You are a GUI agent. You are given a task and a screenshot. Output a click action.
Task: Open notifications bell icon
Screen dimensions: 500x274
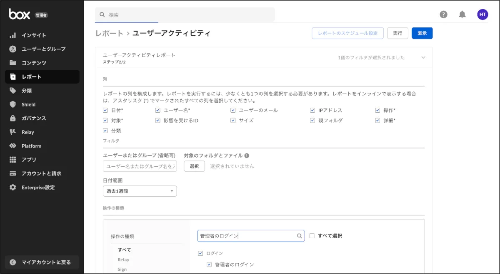(462, 15)
